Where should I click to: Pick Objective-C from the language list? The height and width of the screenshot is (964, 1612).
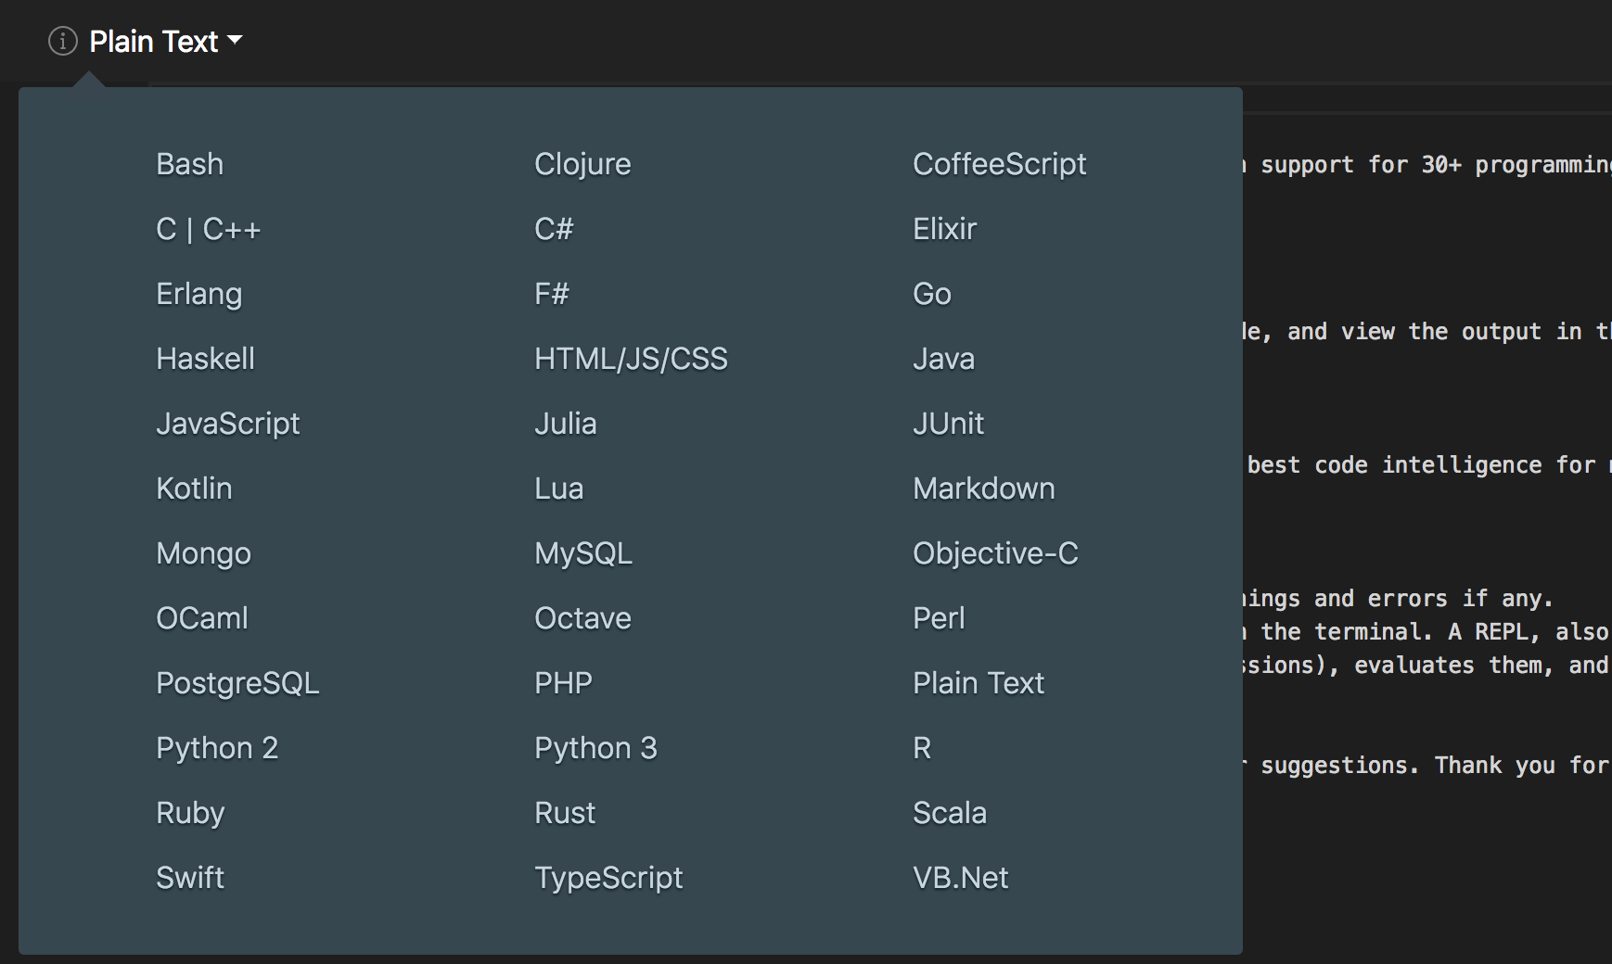995,552
